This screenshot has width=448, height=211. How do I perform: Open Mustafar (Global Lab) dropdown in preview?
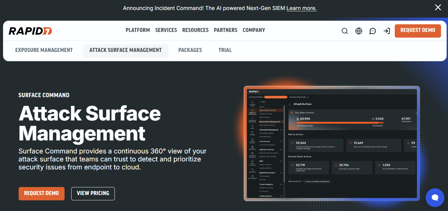pos(299,97)
